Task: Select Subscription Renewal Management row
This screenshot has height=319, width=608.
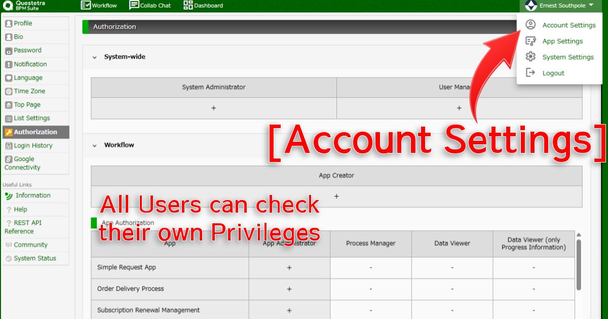Action: tap(333, 310)
